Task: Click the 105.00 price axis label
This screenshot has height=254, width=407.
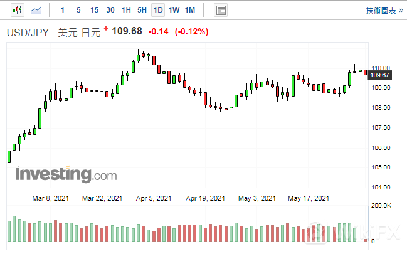Action: click(381, 167)
